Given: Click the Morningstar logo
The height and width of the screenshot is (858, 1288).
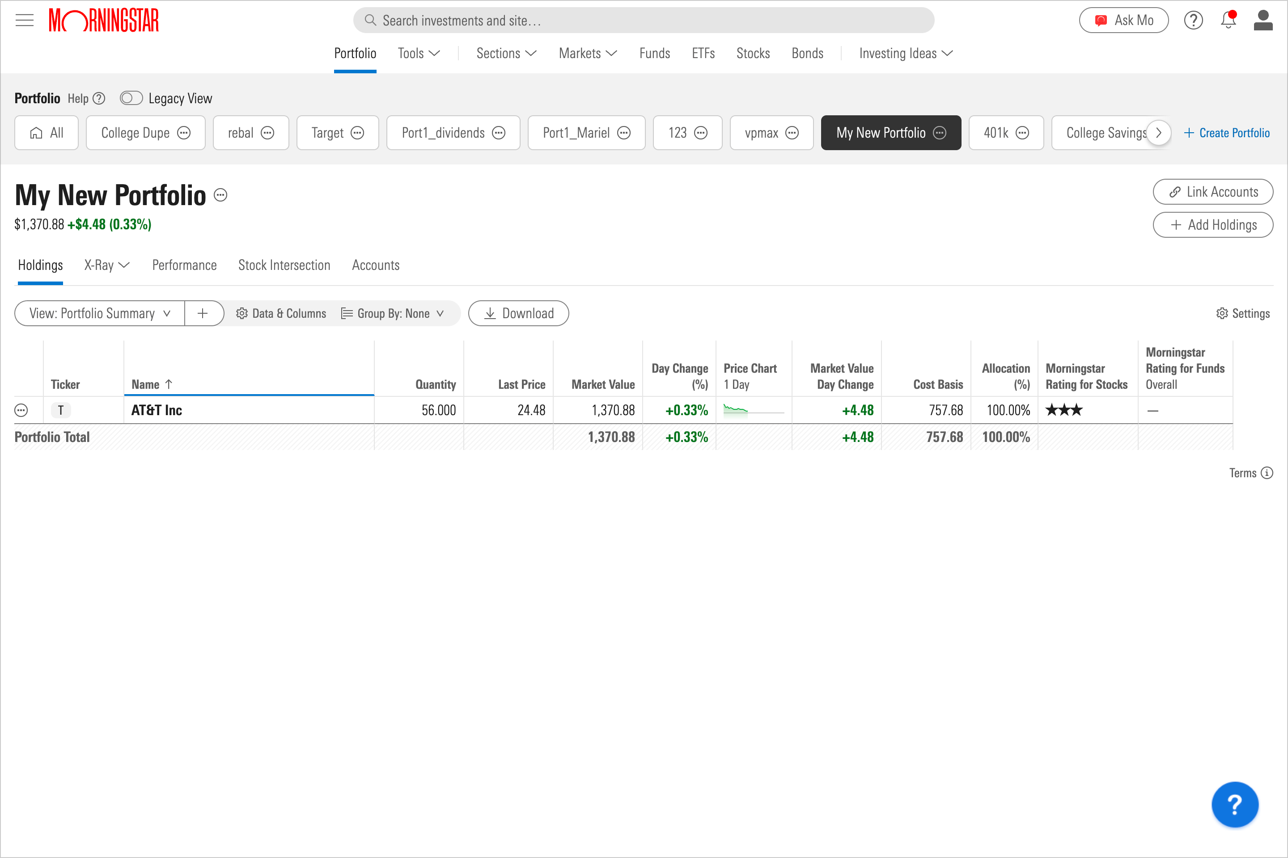Looking at the screenshot, I should tap(103, 20).
